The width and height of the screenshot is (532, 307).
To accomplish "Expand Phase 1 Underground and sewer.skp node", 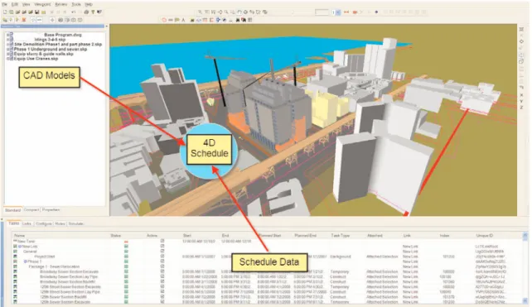I will click(7, 49).
